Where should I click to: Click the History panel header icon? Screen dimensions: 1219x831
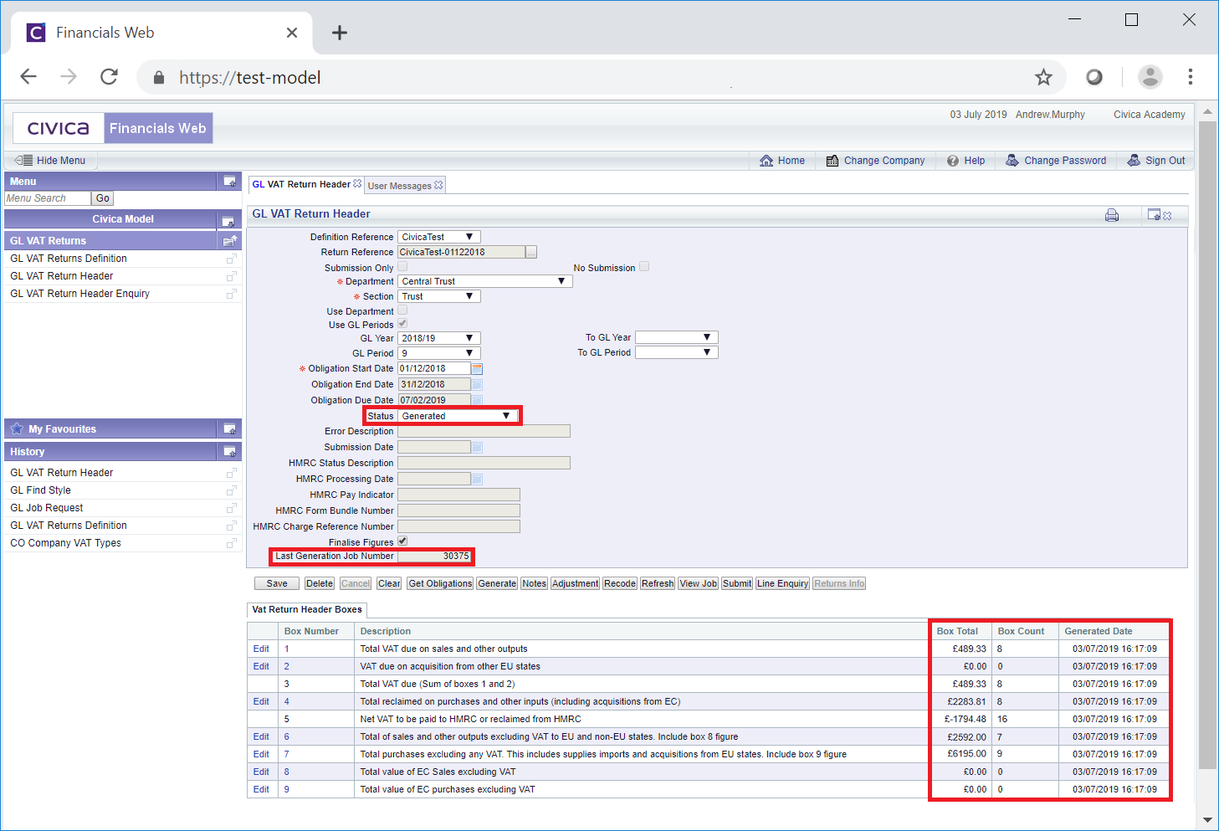coord(228,452)
